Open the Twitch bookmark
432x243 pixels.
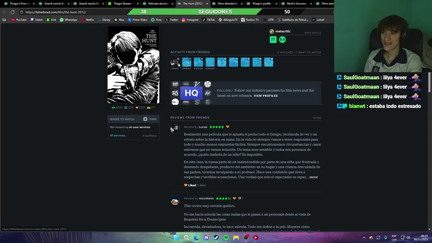coord(36,20)
